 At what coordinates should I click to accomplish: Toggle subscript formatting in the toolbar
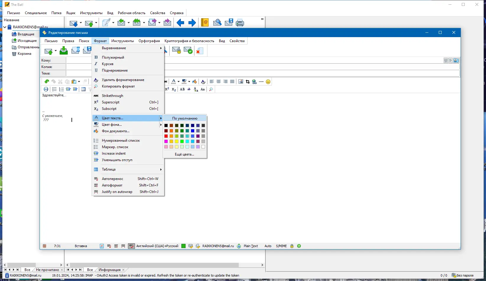173,89
